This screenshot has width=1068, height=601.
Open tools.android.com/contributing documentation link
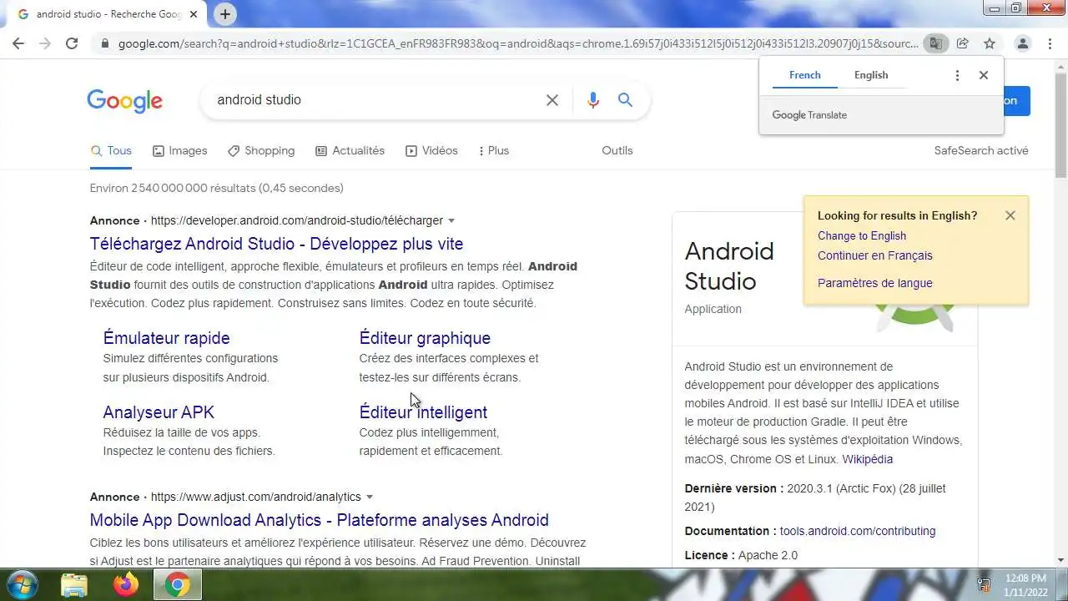[858, 532]
